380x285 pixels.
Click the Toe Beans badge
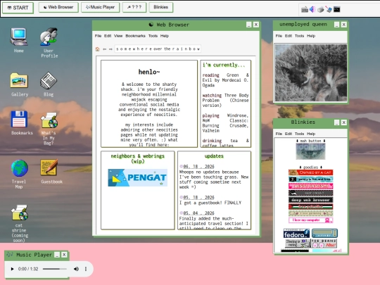click(x=324, y=243)
